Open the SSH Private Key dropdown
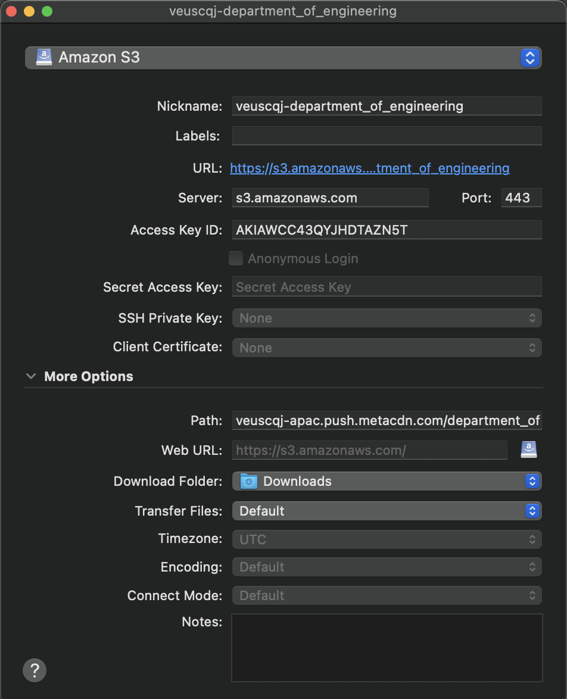This screenshot has width=567, height=699. point(387,318)
